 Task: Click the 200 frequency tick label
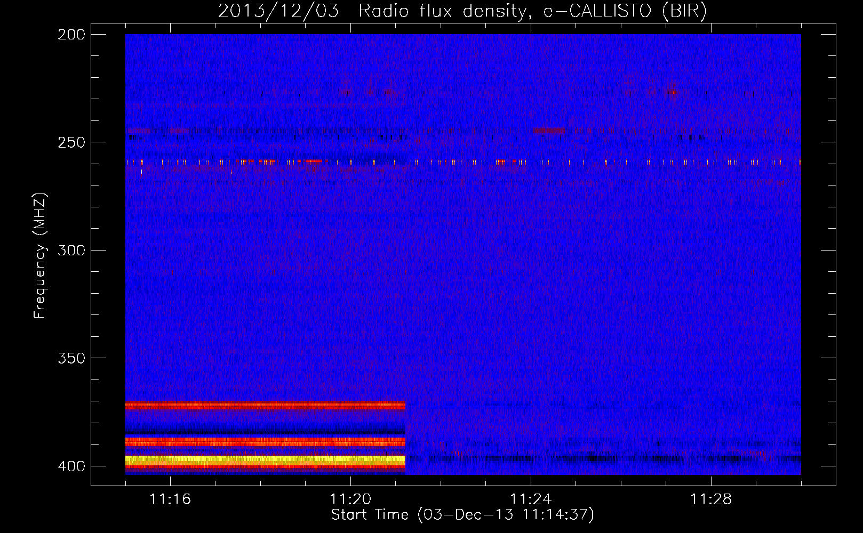(71, 34)
